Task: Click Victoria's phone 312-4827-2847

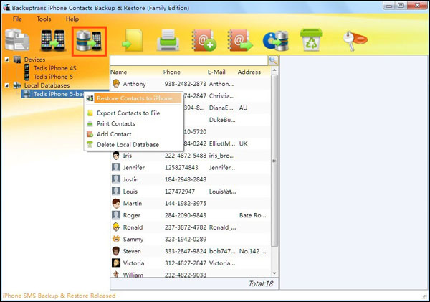Action: click(x=186, y=263)
